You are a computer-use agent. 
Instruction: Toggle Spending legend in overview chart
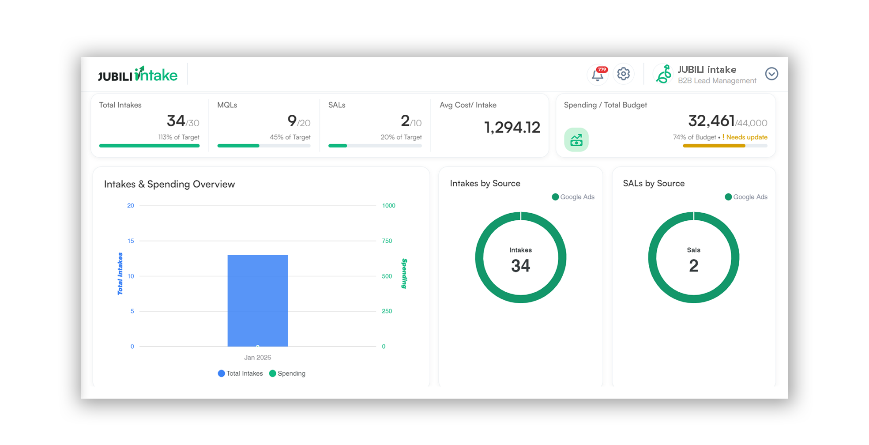[287, 373]
